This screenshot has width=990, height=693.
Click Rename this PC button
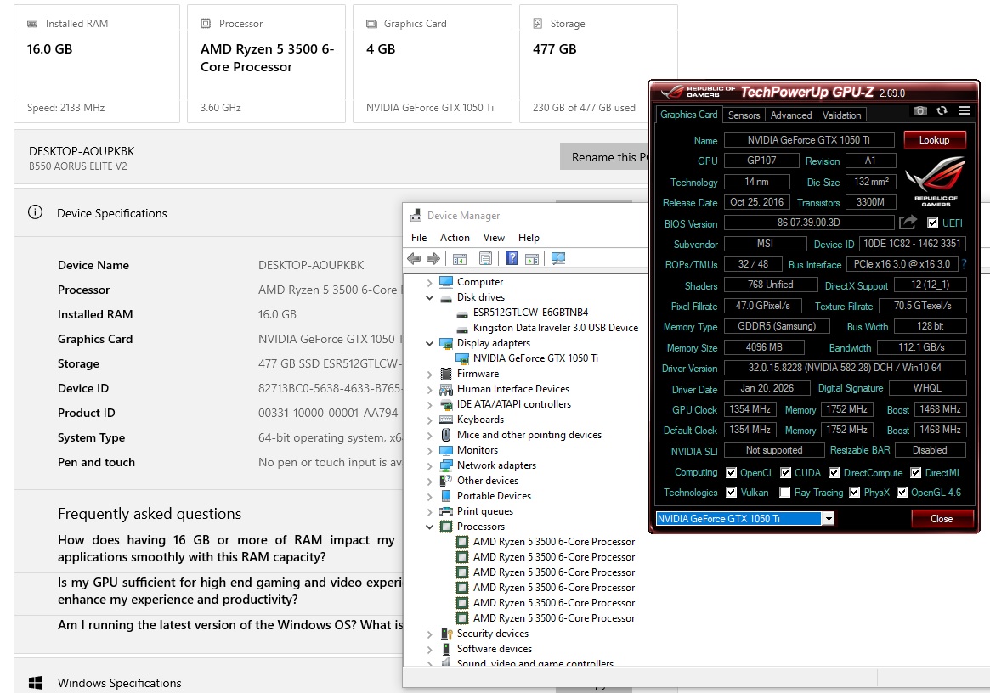603,156
